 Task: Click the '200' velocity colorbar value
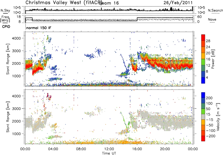tap(209, 98)
